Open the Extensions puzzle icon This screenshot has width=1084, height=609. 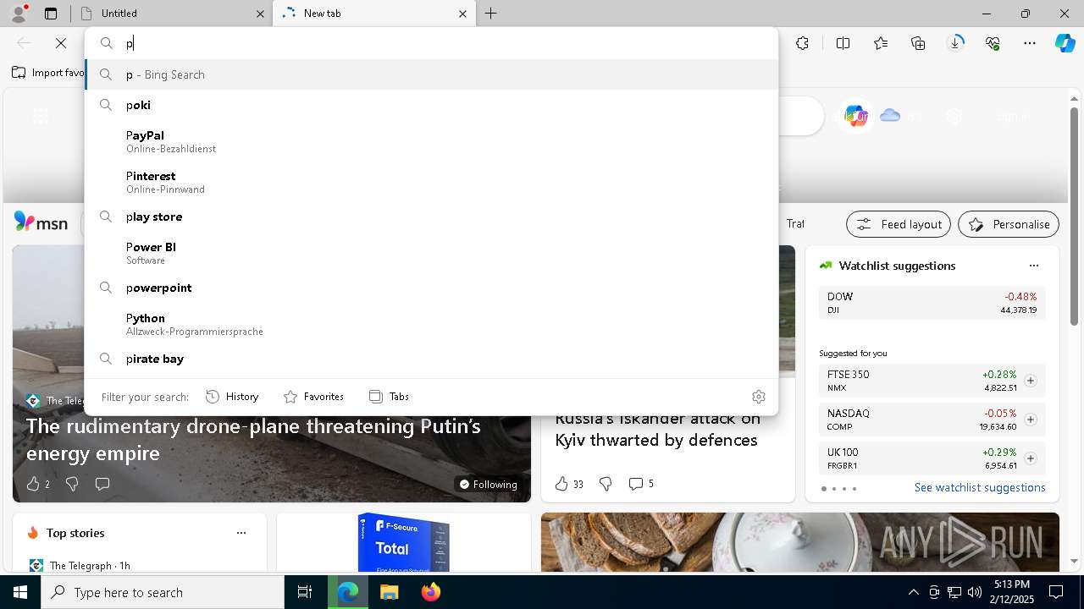click(802, 43)
